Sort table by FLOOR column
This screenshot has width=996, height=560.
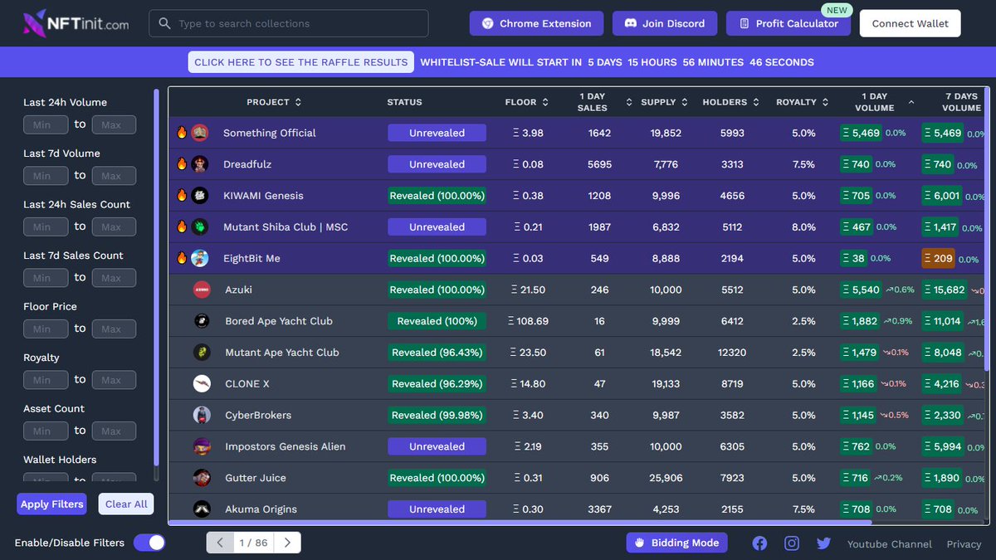[527, 102]
